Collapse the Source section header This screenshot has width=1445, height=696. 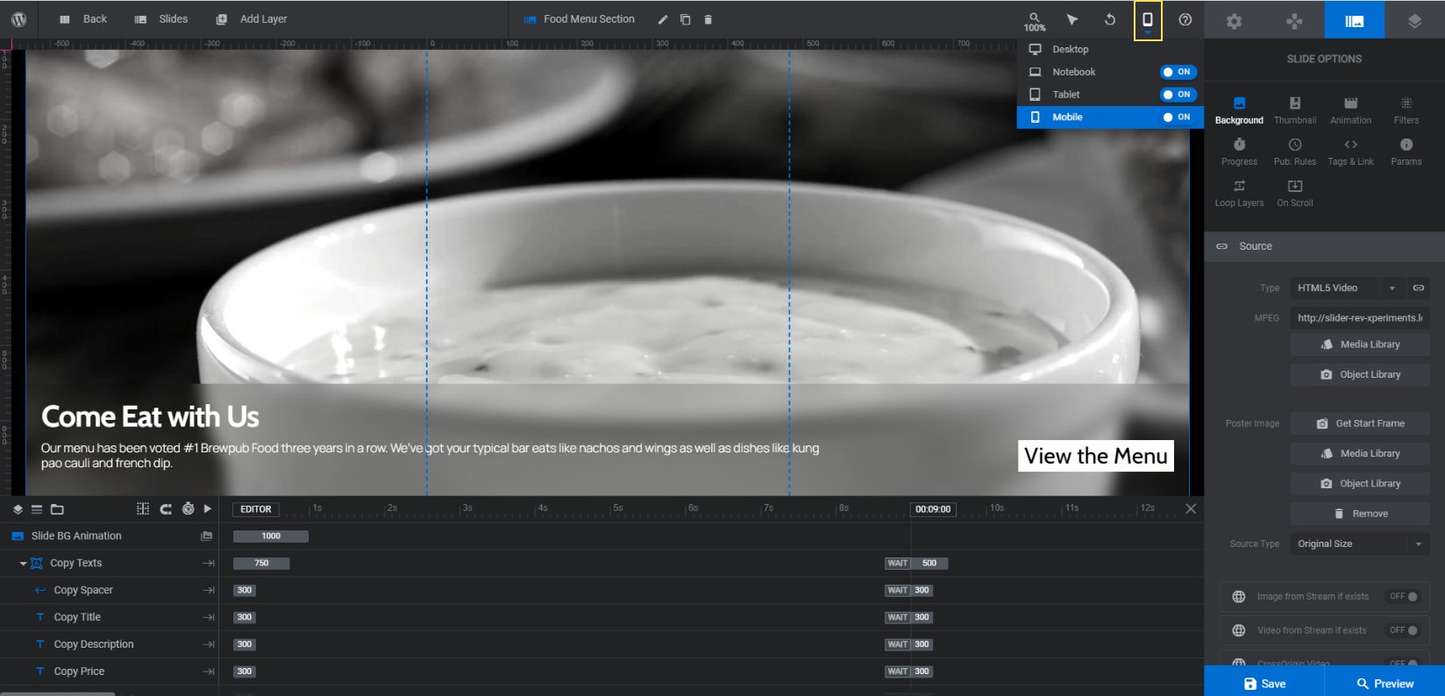[1325, 246]
